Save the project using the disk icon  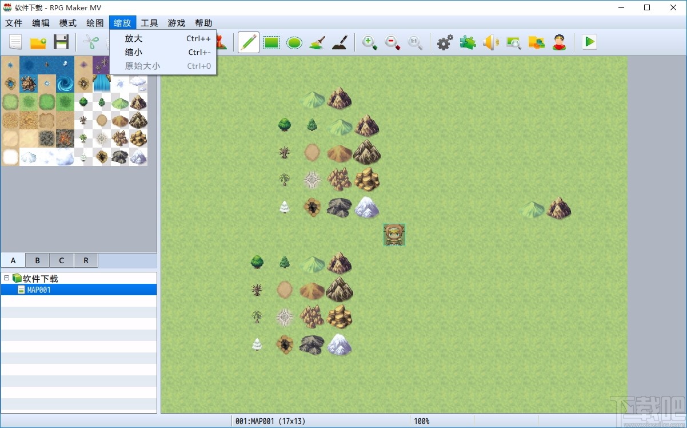pos(61,42)
